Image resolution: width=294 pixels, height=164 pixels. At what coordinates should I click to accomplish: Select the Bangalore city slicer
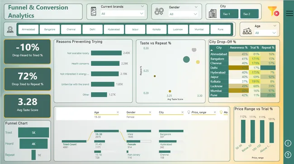(50, 29)
